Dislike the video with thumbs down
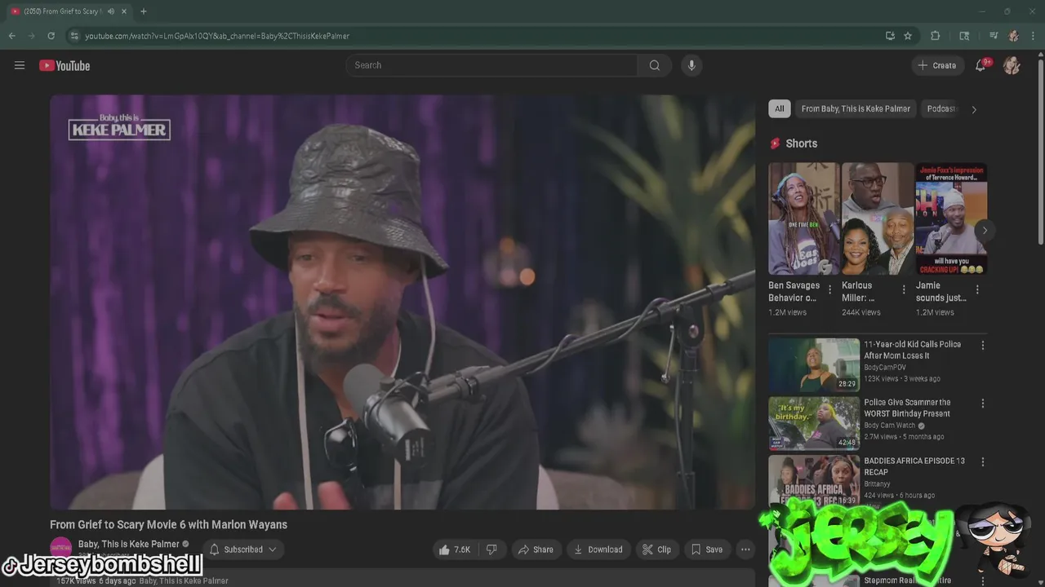1045x587 pixels. pyautogui.click(x=491, y=549)
